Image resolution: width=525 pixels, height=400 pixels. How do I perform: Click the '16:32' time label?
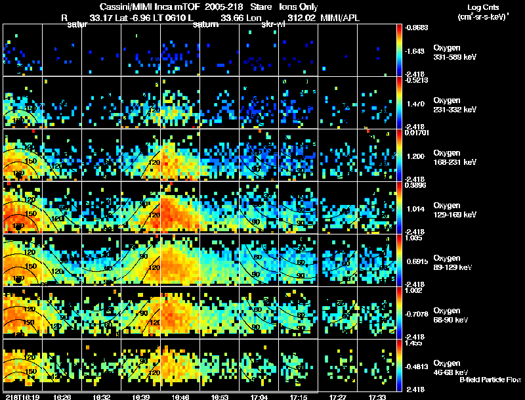point(102,397)
